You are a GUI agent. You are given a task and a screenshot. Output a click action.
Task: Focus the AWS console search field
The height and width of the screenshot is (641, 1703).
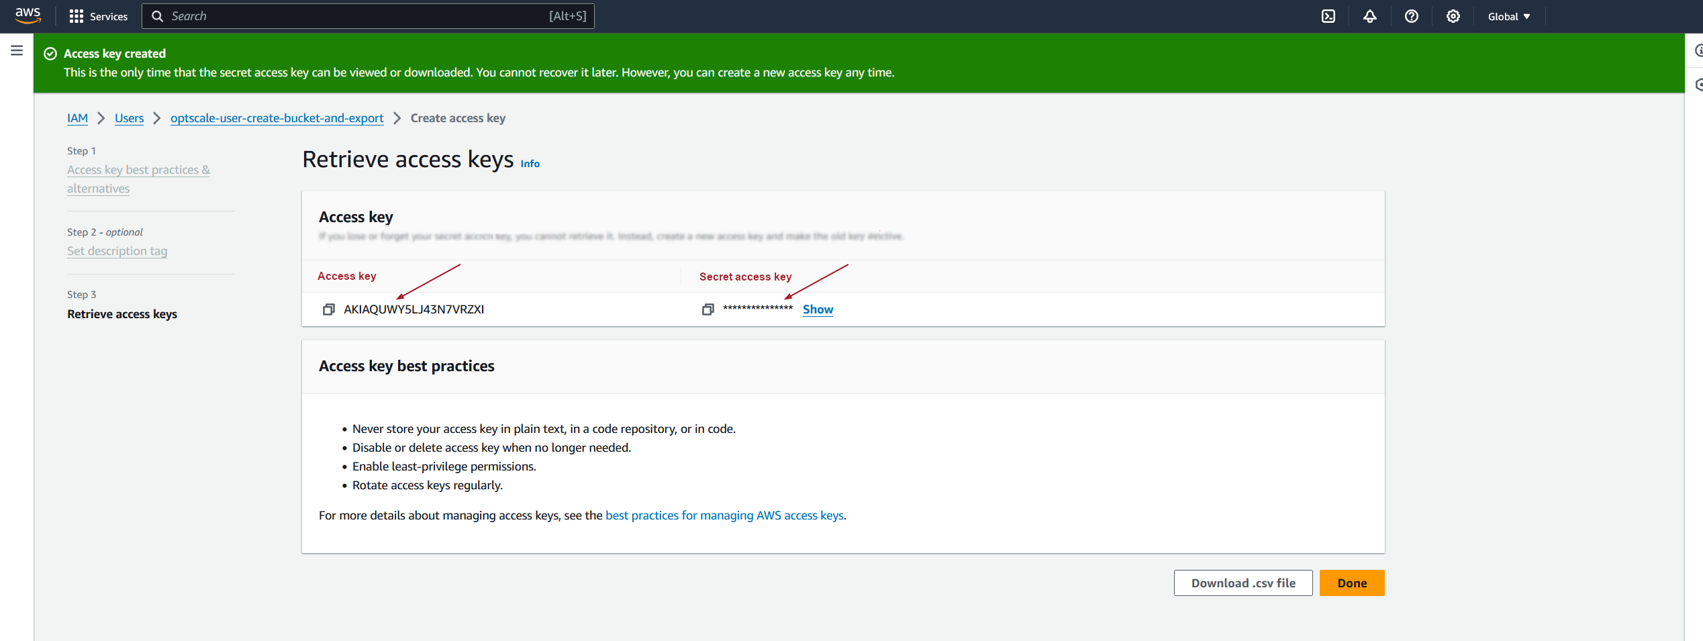368,16
